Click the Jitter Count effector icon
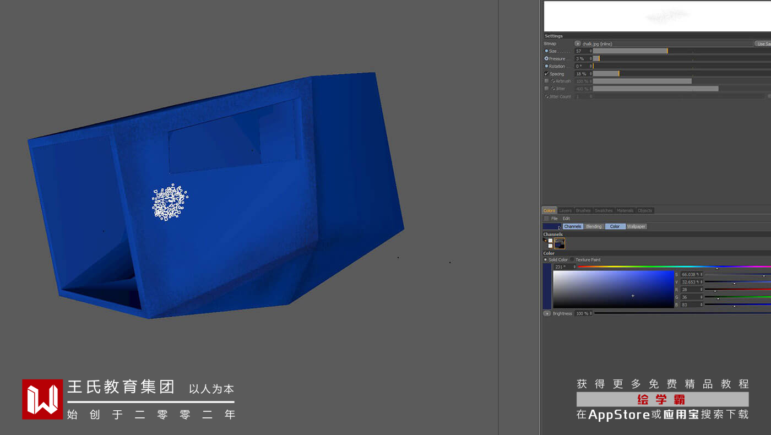The image size is (771, 435). (546, 96)
